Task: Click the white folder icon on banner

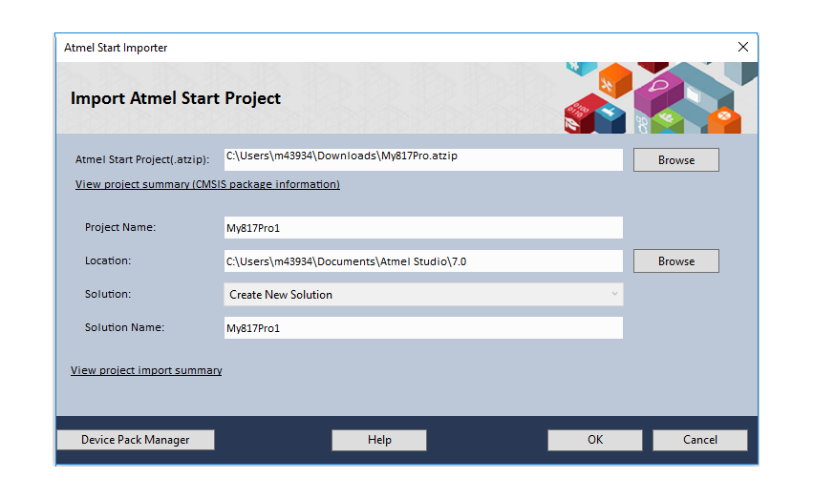Action: click(x=694, y=94)
